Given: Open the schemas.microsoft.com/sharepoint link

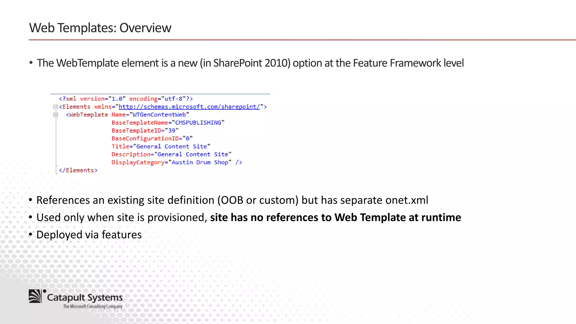Looking at the screenshot, I should (x=189, y=107).
